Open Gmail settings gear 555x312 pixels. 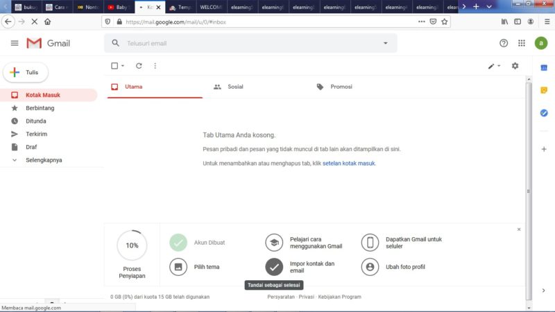pos(515,66)
